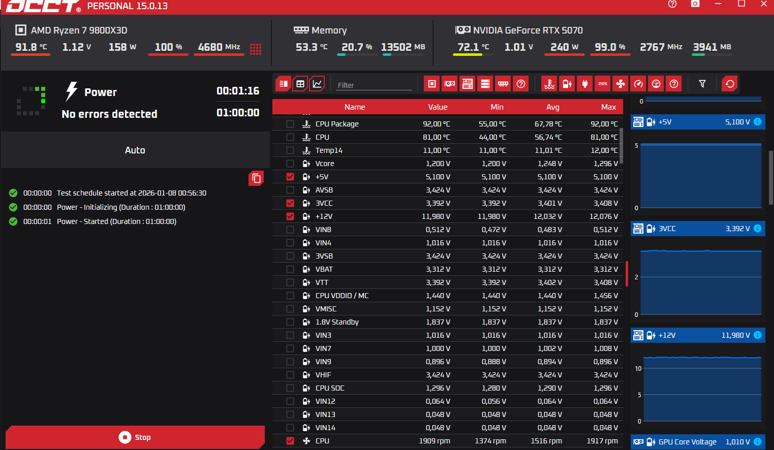The height and width of the screenshot is (450, 774).
Task: Select log entry 'Power - Started'
Action: pyautogui.click(x=116, y=221)
